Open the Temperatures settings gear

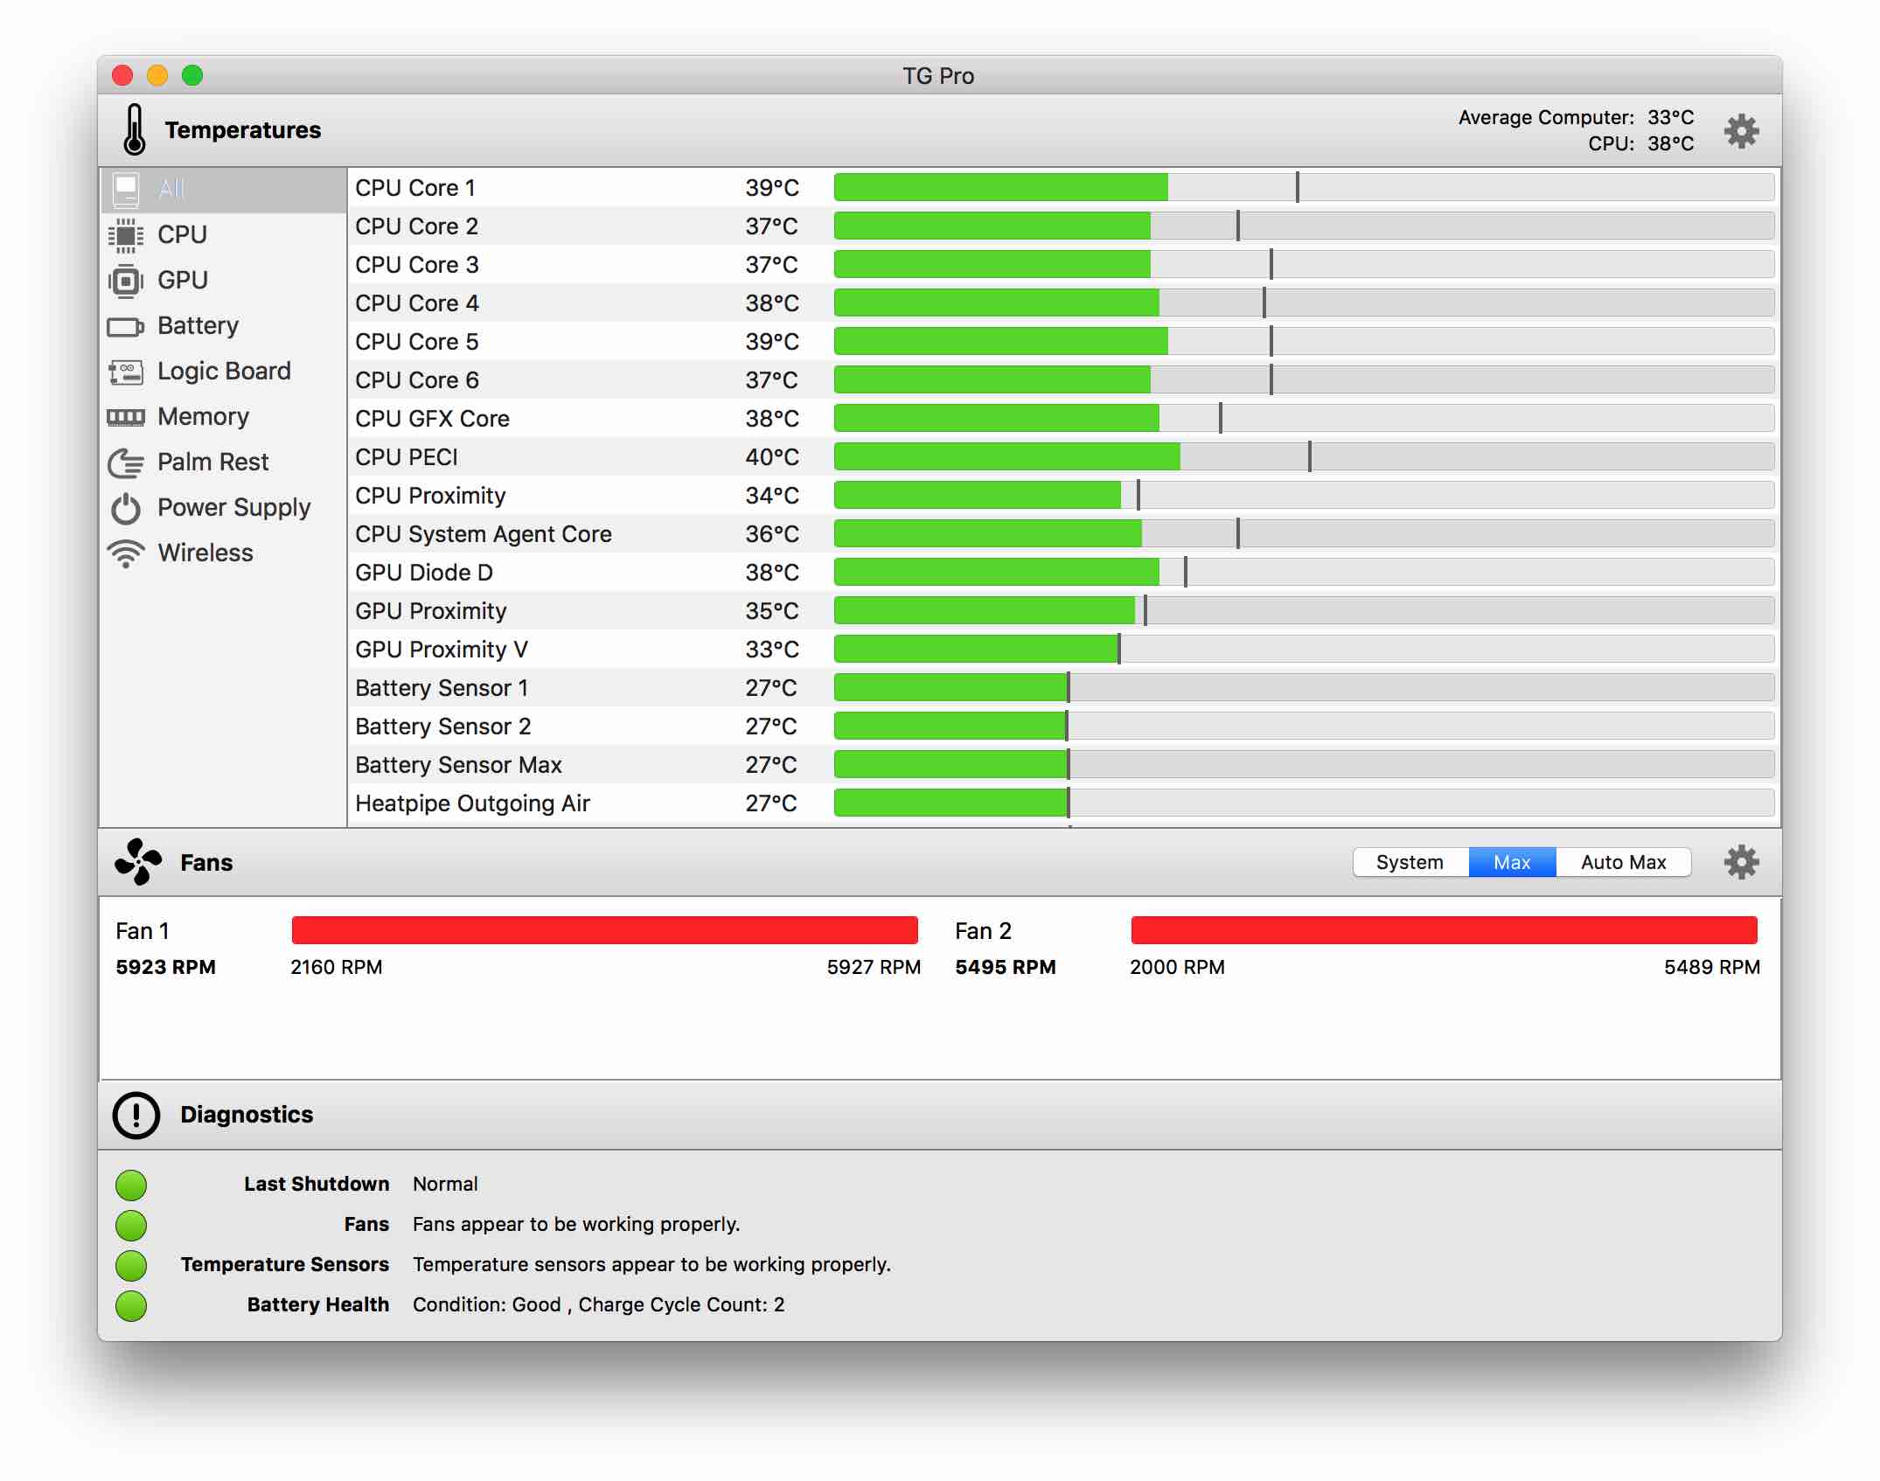click(x=1740, y=131)
